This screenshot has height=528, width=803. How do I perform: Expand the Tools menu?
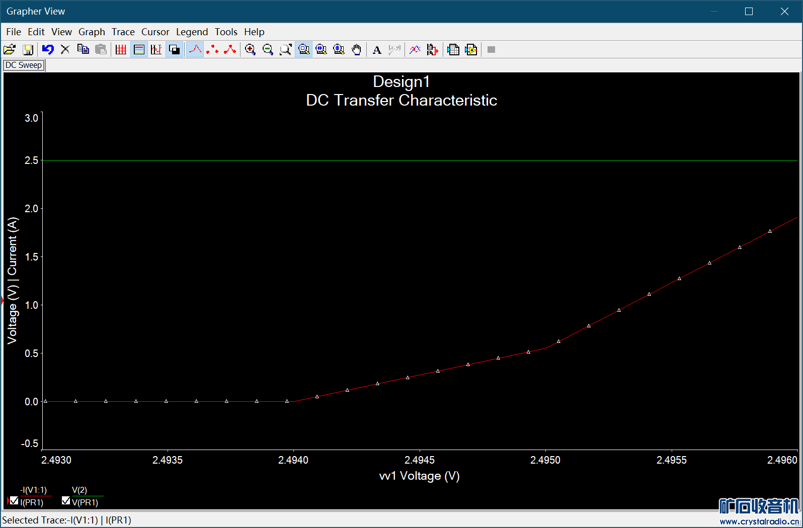coord(226,32)
